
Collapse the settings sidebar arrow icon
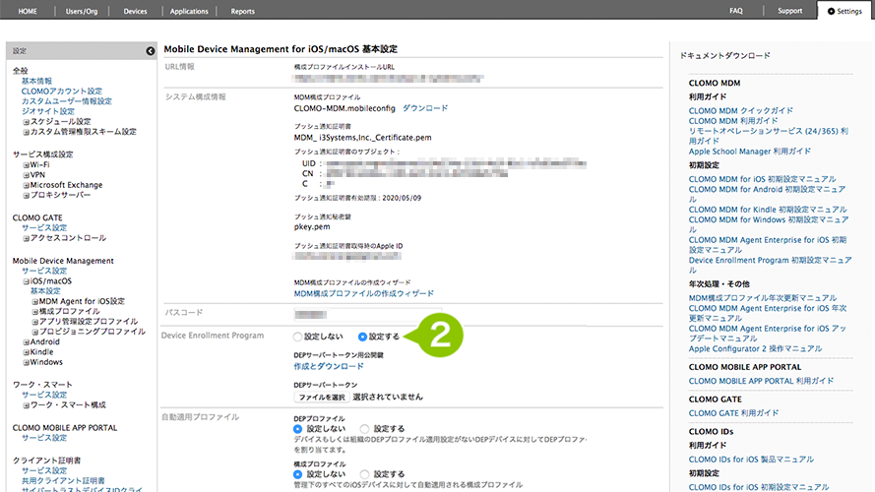[x=151, y=51]
